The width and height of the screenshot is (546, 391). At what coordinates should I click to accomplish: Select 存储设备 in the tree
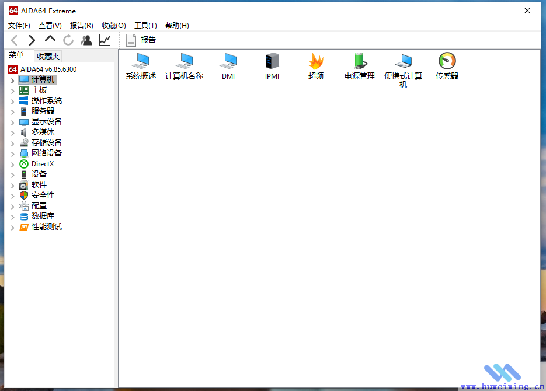41,142
